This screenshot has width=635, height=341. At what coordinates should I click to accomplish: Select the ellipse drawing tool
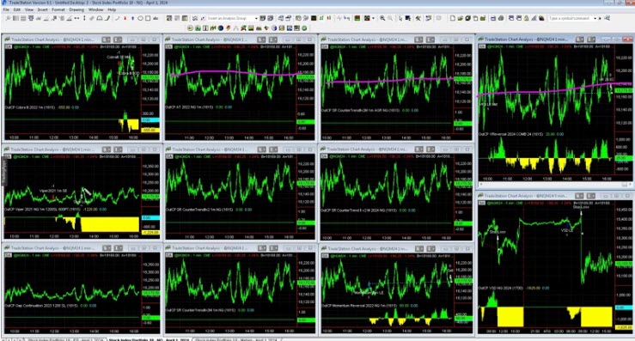click(x=140, y=18)
